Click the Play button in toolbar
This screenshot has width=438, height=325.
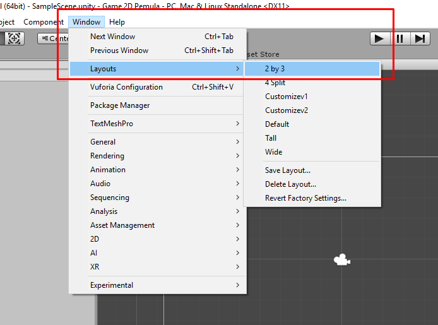click(379, 38)
